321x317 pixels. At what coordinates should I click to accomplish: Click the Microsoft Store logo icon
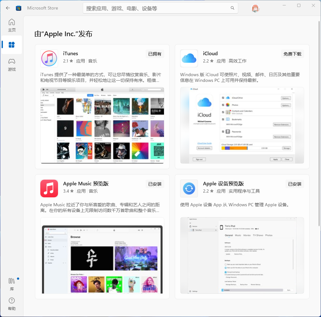pos(19,8)
